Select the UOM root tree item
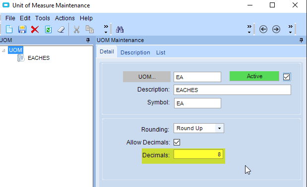Image resolution: width=307 pixels, height=187 pixels. (x=15, y=50)
